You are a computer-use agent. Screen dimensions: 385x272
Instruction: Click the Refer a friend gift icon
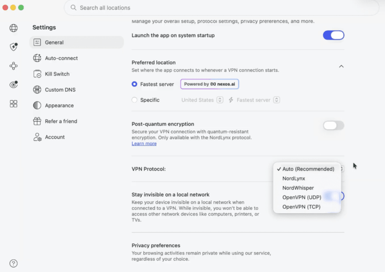37,121
